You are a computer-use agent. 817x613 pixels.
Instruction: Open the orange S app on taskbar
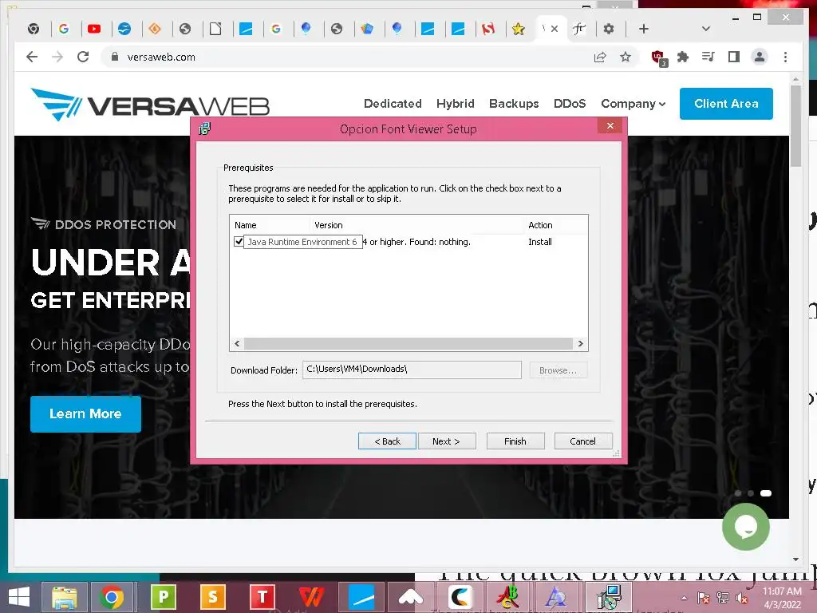click(212, 595)
